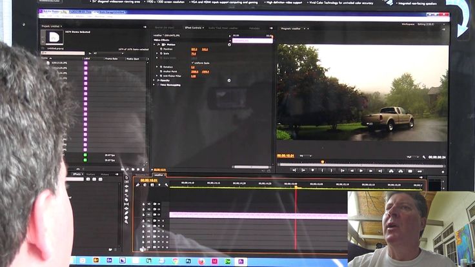Expand the Opacity effect
The image size is (475, 267).
154,80
